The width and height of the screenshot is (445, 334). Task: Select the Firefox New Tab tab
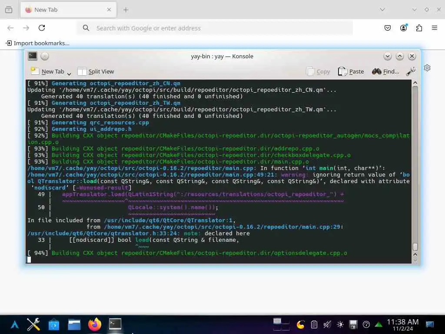pos(68,10)
